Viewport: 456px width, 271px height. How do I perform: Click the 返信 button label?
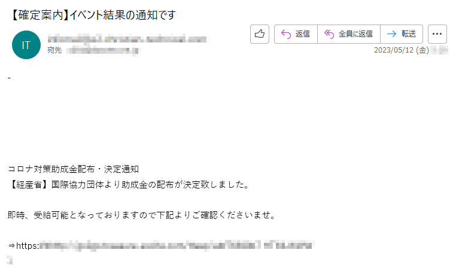click(302, 34)
